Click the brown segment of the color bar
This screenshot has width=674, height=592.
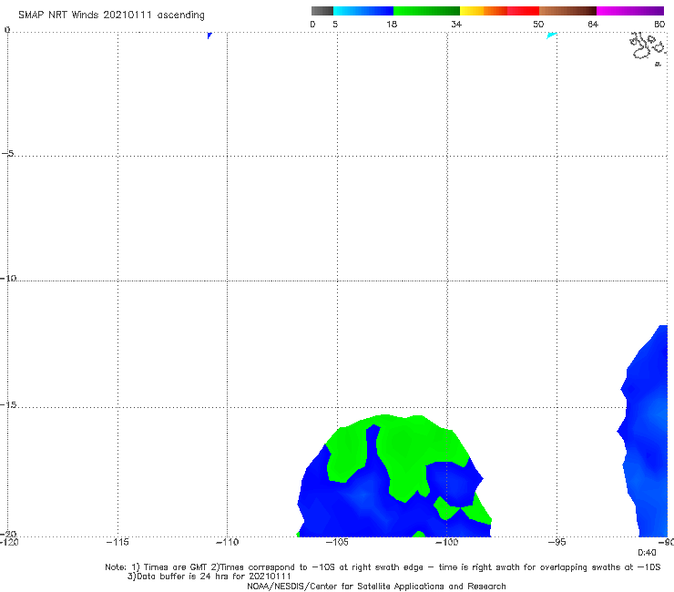click(567, 11)
